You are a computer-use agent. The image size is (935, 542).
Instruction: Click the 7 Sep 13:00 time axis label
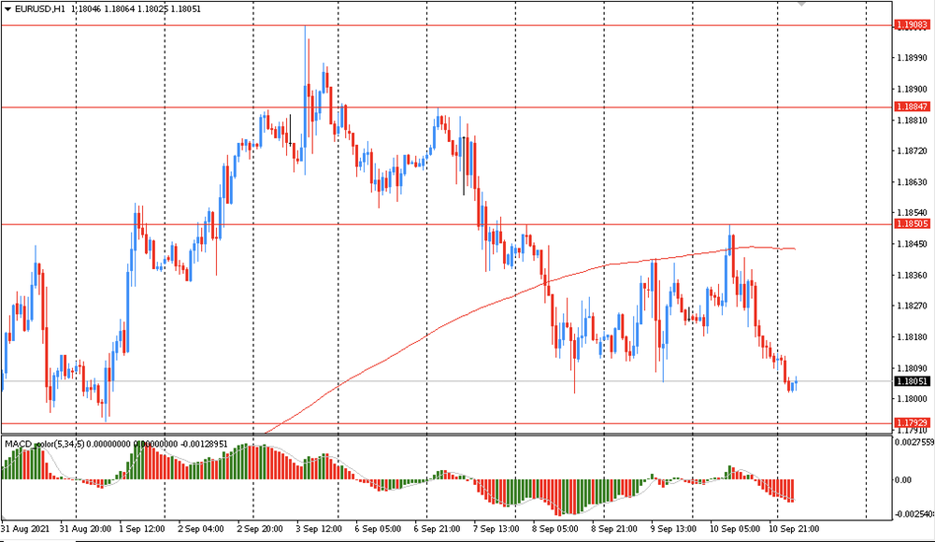click(x=496, y=529)
